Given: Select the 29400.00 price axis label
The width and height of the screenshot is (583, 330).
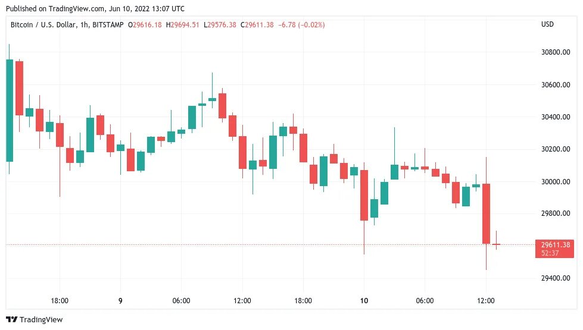Looking at the screenshot, I should tap(556, 278).
